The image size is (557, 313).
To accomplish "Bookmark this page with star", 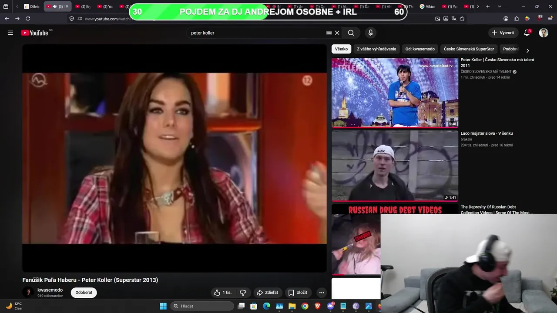I will pos(462,19).
